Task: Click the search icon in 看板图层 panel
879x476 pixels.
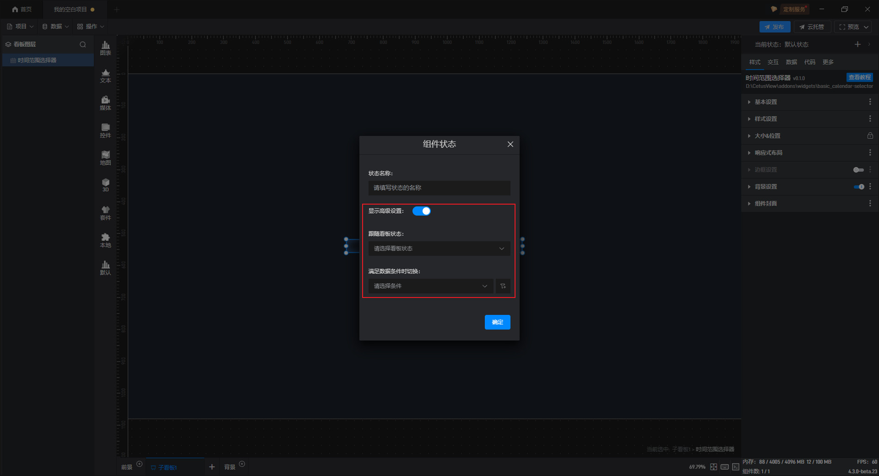Action: [83, 44]
